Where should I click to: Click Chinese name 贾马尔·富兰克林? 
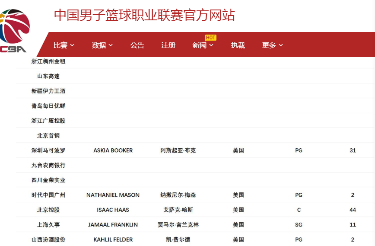coord(178,225)
